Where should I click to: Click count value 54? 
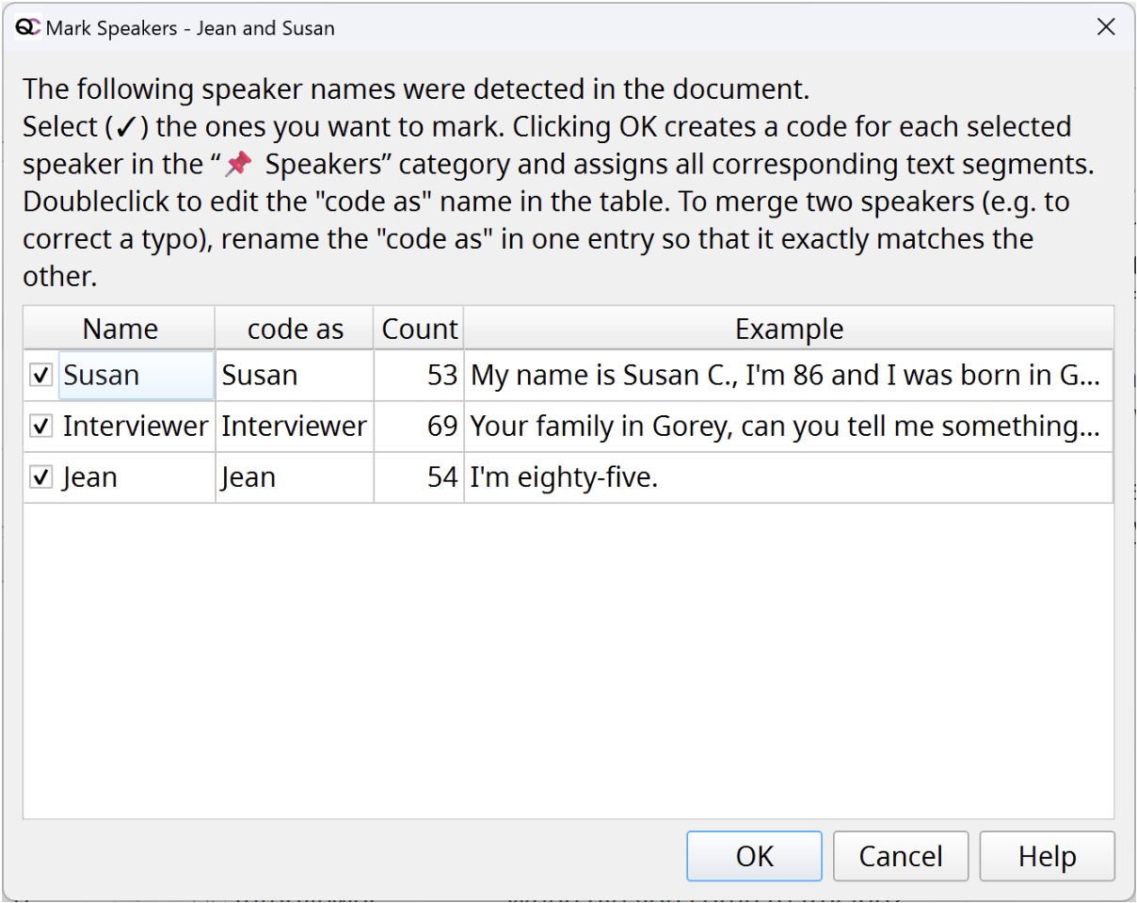pos(419,477)
